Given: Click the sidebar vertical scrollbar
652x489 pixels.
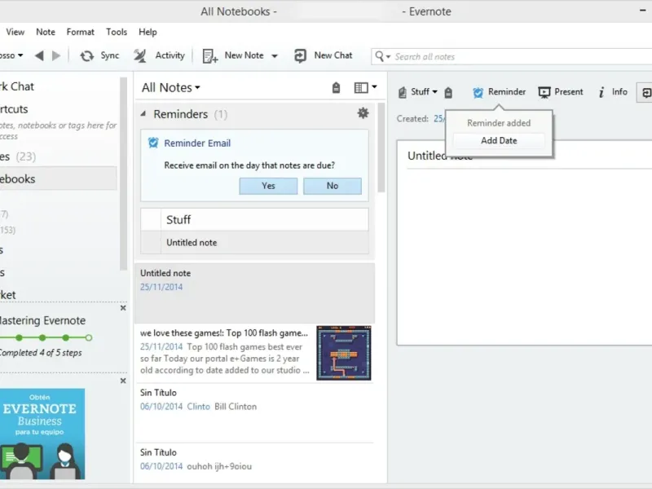Looking at the screenshot, I should click(x=123, y=174).
